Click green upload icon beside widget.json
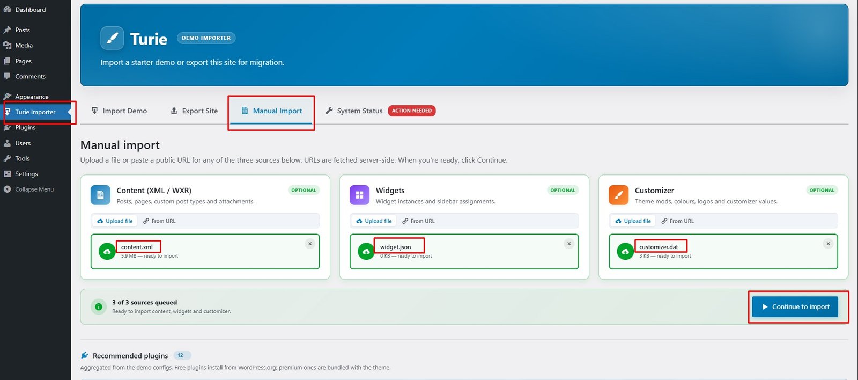This screenshot has height=380, width=858. (366, 251)
